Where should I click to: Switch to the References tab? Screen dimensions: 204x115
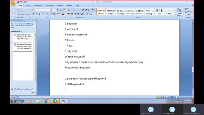(x=50, y=5)
